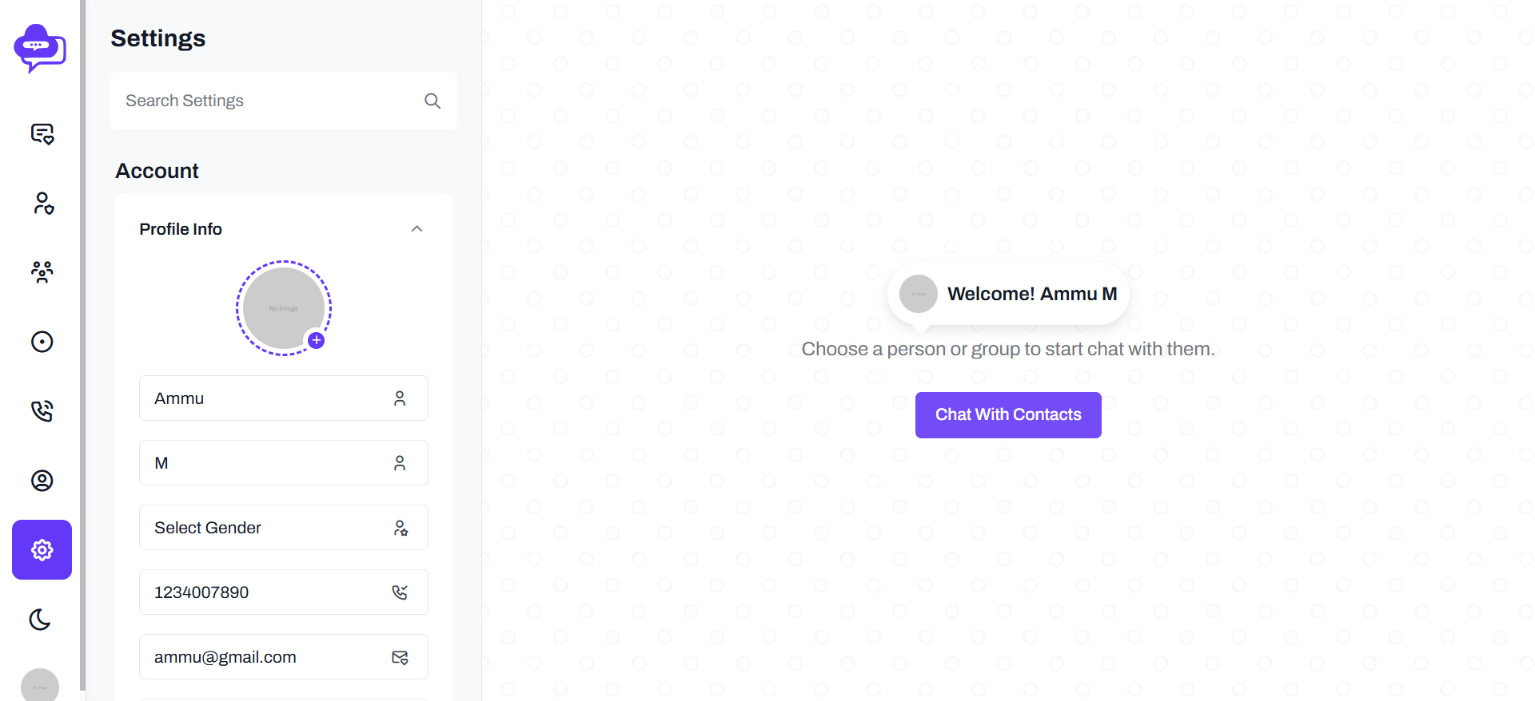Open the profile sidebar icon
The image size is (1535, 701).
click(42, 480)
